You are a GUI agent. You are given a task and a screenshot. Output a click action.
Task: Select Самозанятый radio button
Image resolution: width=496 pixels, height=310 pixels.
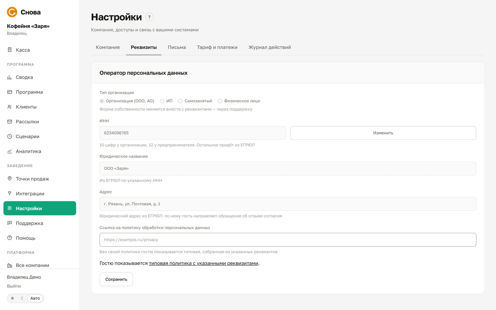(180, 101)
